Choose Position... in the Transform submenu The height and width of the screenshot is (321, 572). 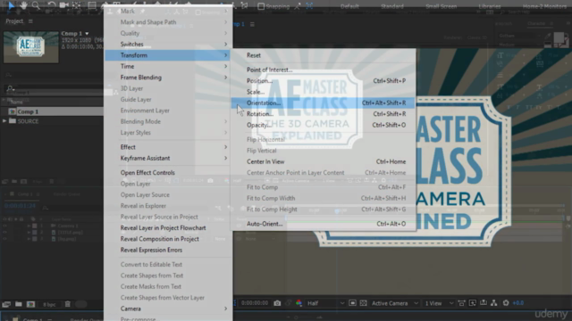click(324, 81)
